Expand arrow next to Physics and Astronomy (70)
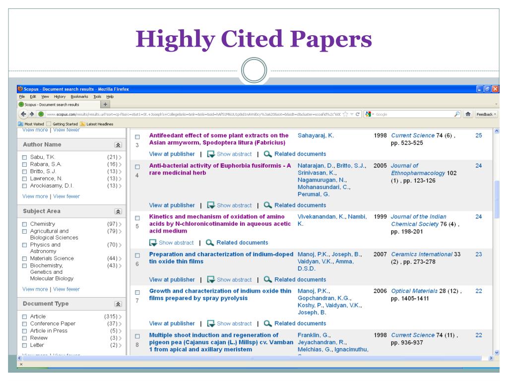This screenshot has width=508, height=381. pyautogui.click(x=120, y=245)
